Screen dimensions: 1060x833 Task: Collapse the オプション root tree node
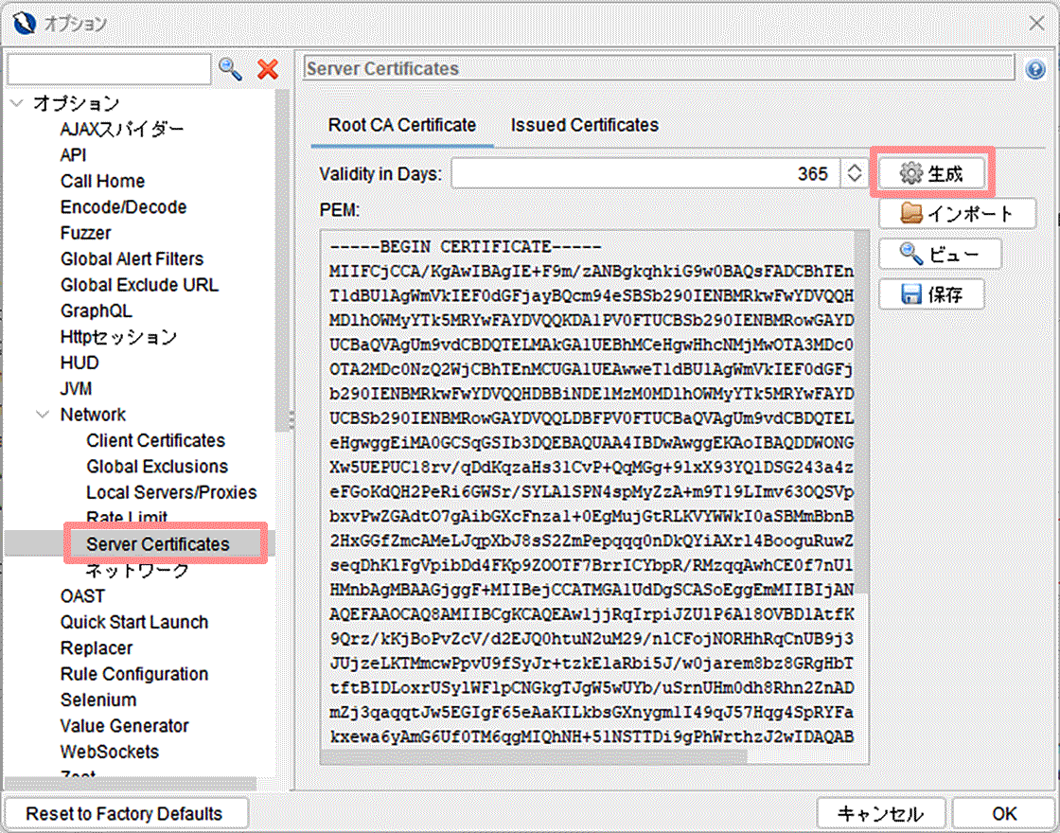click(18, 103)
